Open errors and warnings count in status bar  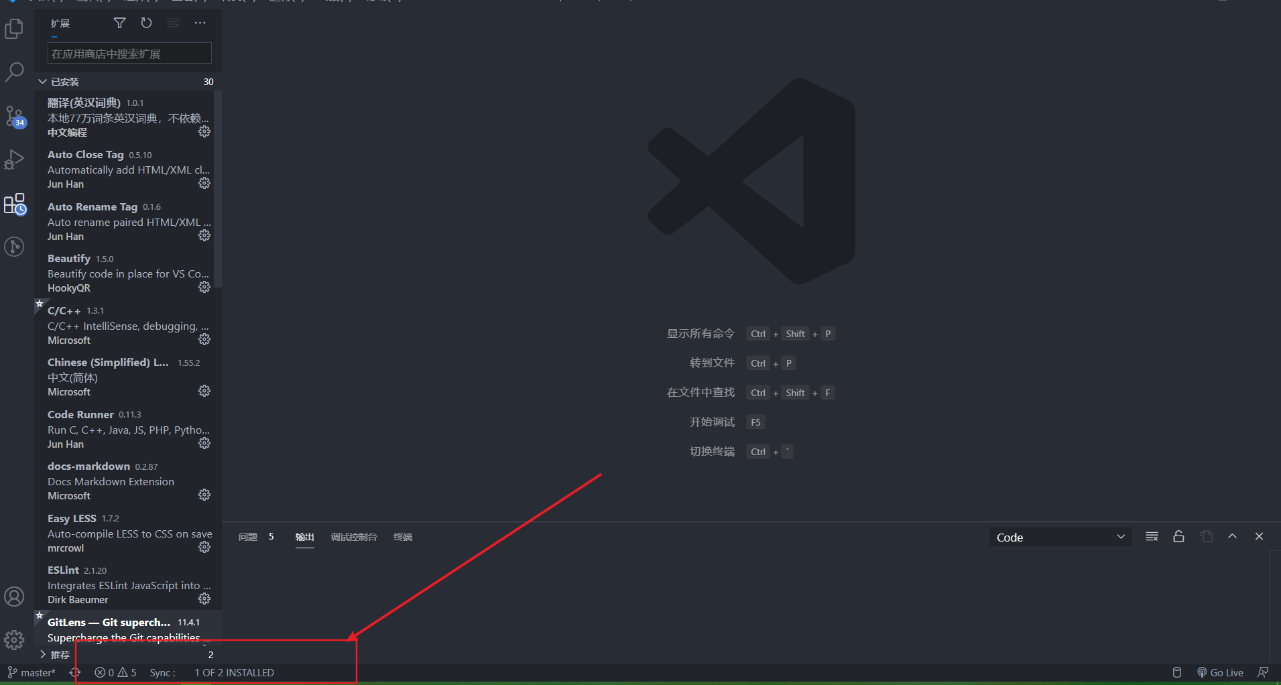pyautogui.click(x=116, y=672)
